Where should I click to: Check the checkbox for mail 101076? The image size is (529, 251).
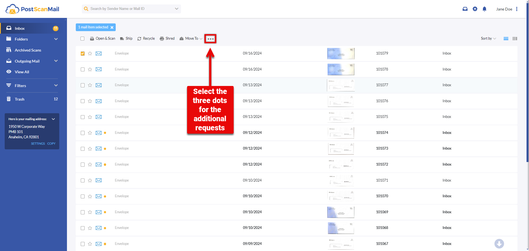(83, 101)
